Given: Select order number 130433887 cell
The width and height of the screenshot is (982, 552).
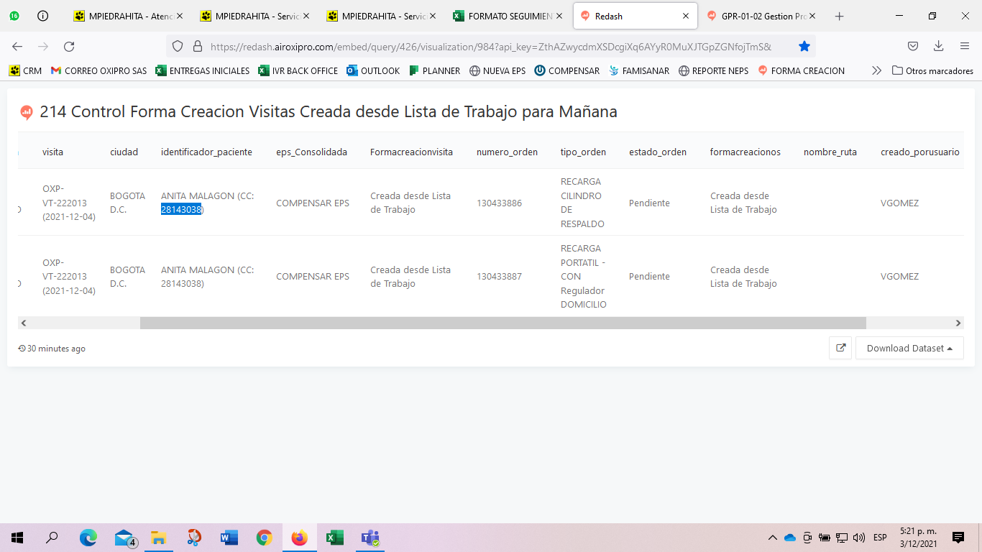Looking at the screenshot, I should [x=499, y=277].
